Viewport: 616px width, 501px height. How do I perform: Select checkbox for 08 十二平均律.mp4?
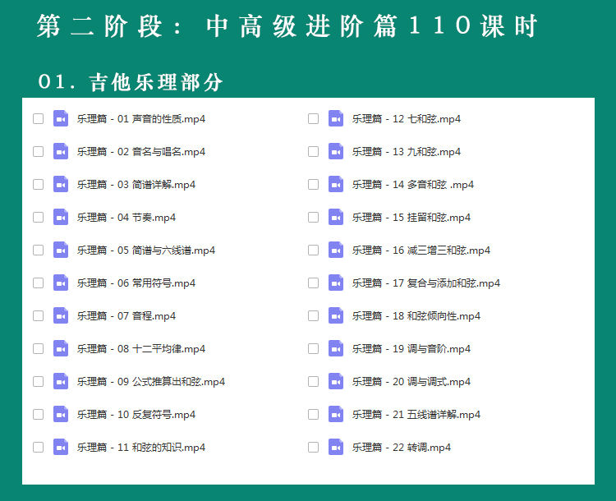point(38,348)
